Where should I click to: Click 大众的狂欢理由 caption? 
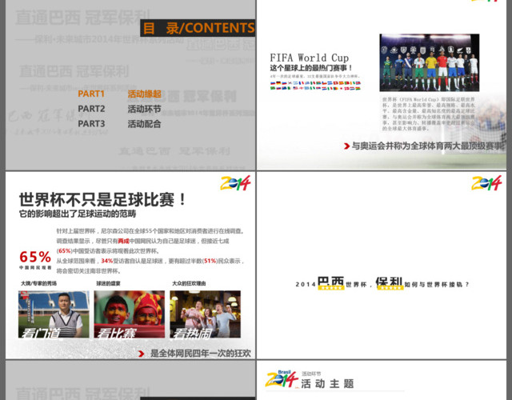click(189, 283)
